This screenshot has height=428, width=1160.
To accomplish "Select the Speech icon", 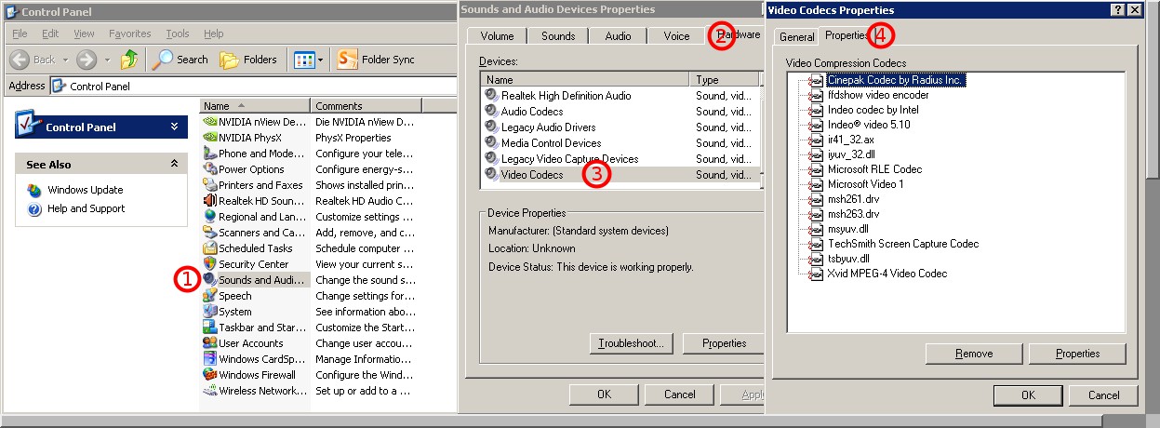I will pyautogui.click(x=210, y=296).
